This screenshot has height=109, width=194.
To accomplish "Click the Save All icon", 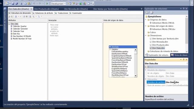I will pos(17,4).
